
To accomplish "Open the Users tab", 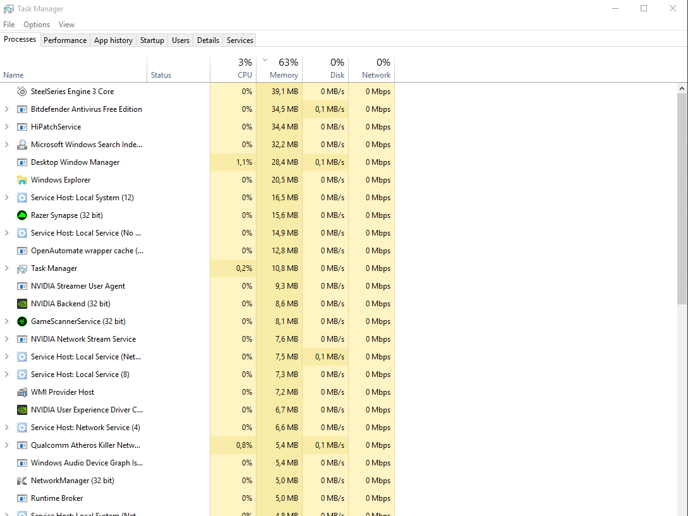I will point(180,40).
